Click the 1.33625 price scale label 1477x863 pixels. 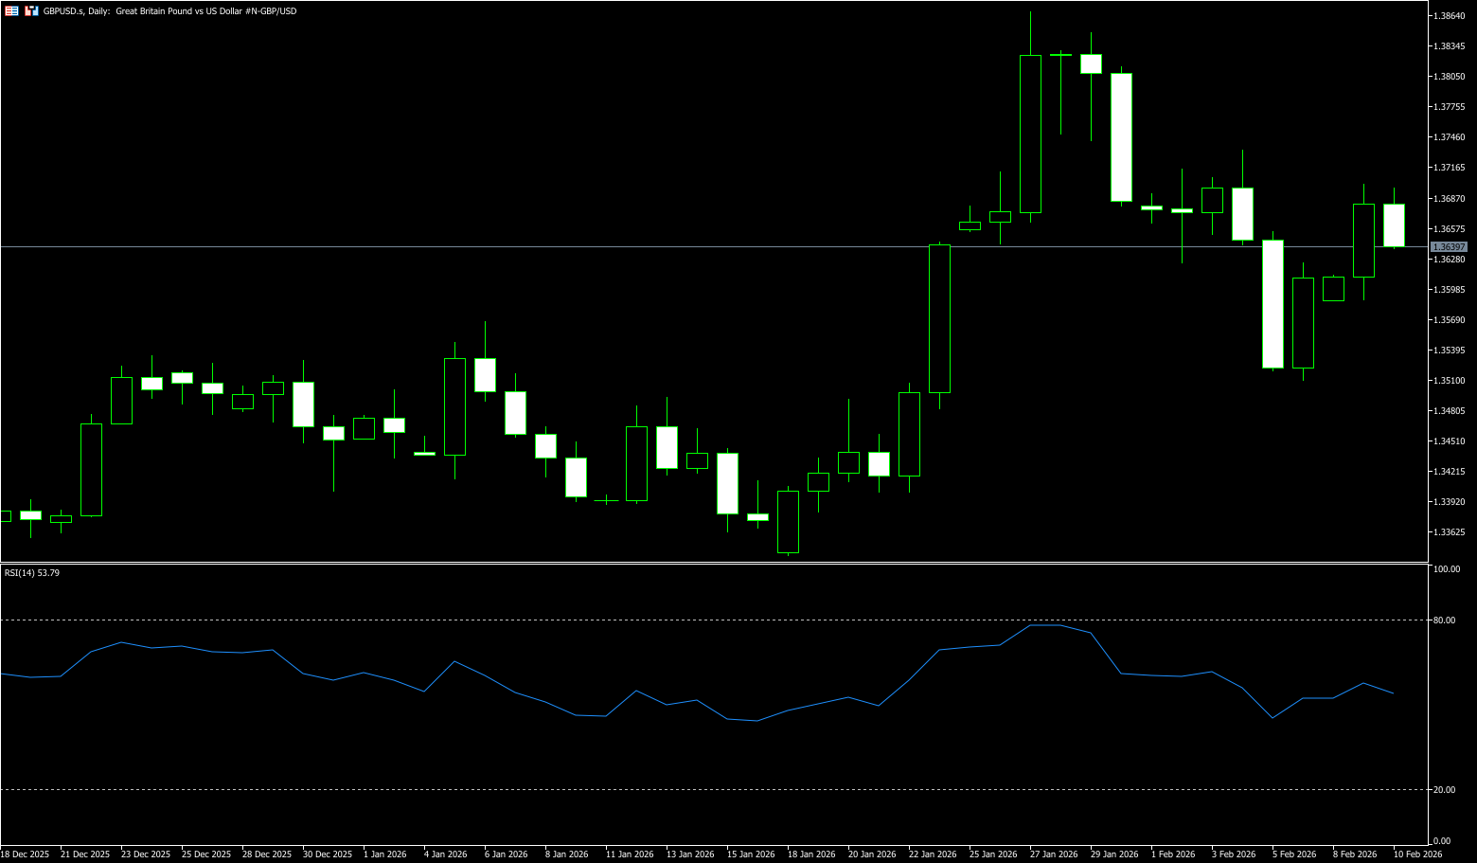point(1450,532)
